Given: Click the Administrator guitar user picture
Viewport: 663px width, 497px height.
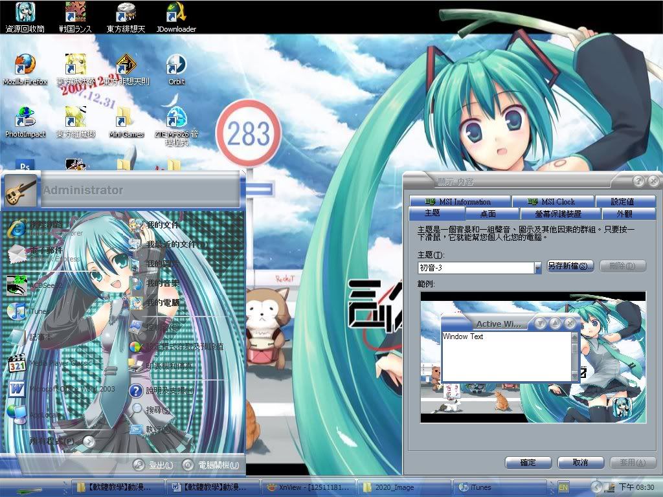Looking at the screenshot, I should click(x=20, y=191).
